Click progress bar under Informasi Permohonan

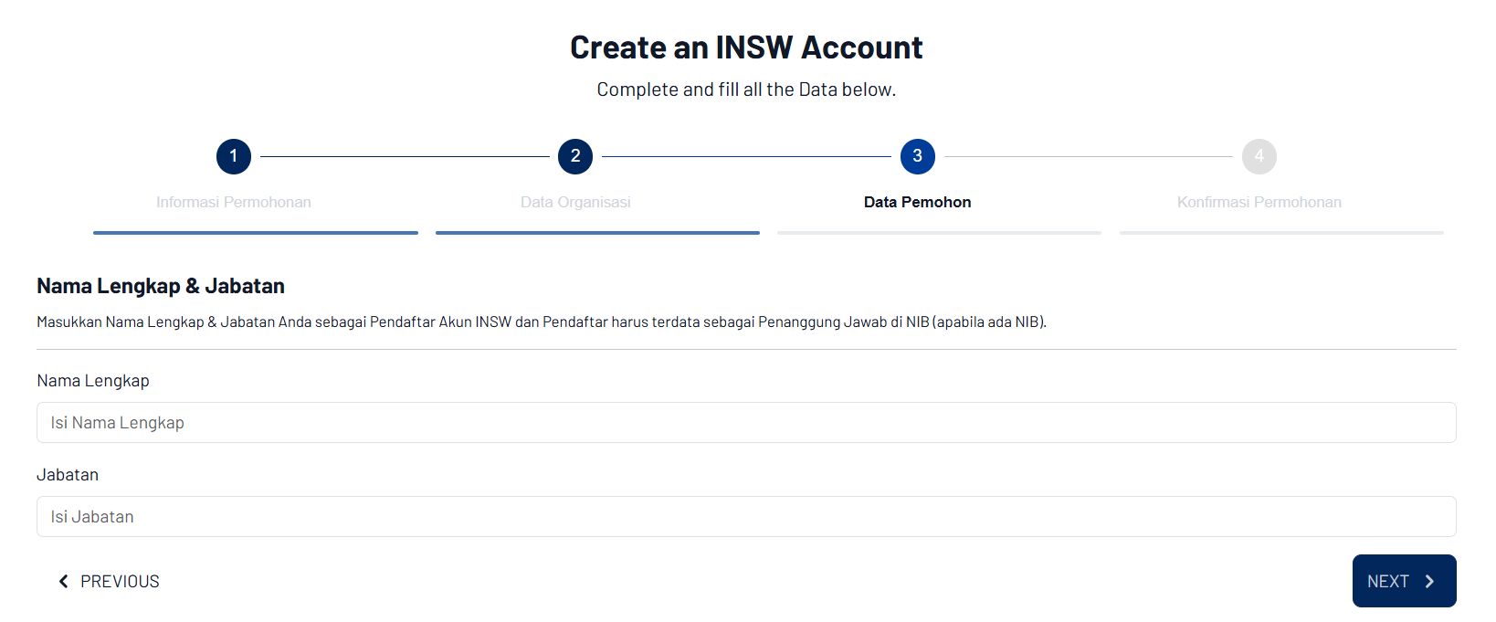click(256, 233)
